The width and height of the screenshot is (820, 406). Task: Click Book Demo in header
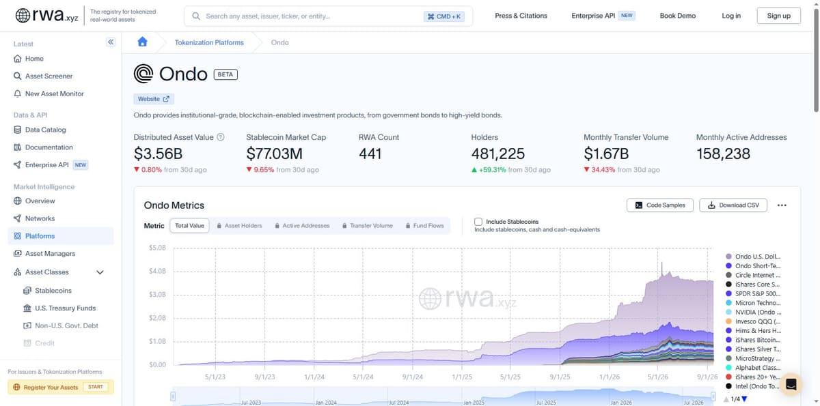tap(677, 16)
